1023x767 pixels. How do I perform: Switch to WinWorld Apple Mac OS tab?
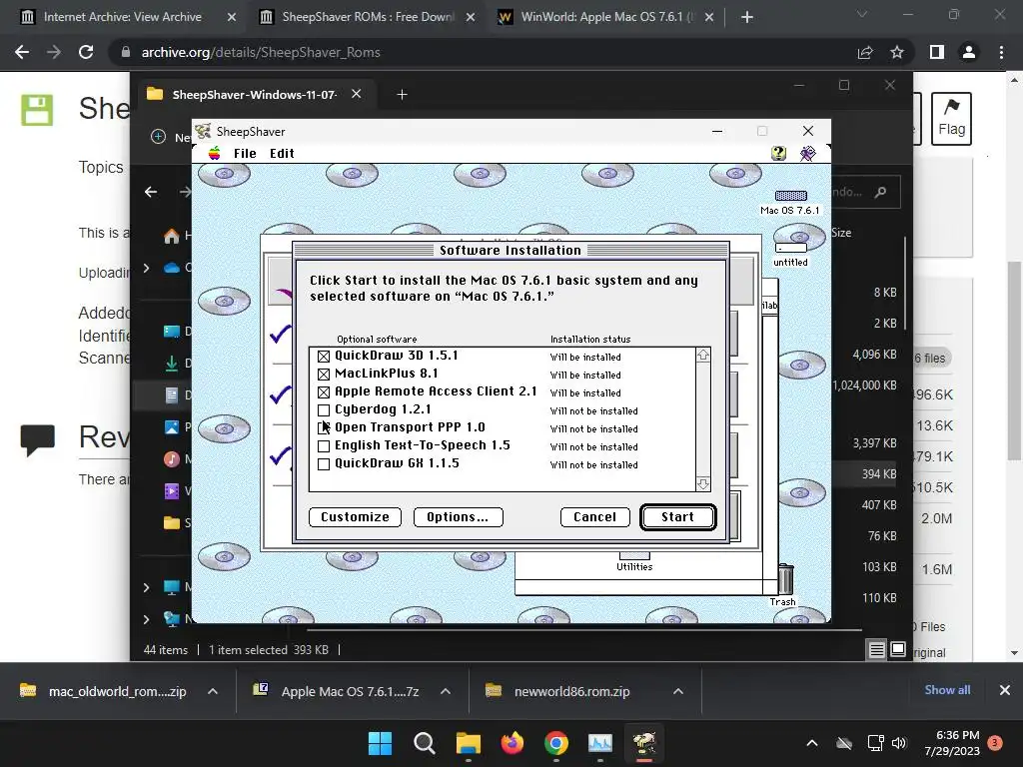tap(606, 17)
